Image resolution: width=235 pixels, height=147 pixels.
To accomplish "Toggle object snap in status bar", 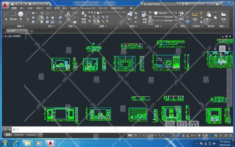I will [171, 136].
